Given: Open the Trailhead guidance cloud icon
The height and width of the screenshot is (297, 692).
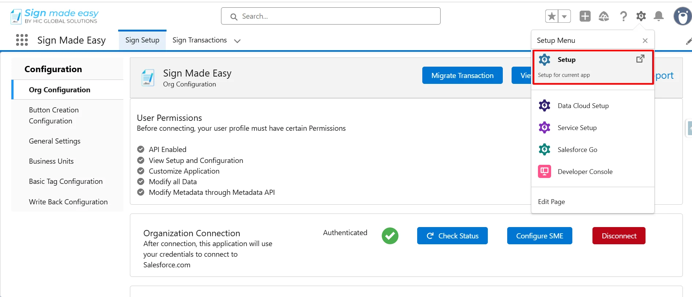Looking at the screenshot, I should (604, 16).
